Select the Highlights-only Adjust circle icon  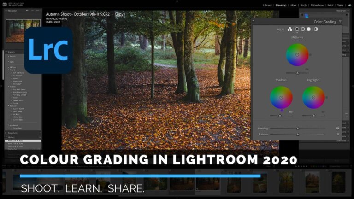[x=309, y=29]
